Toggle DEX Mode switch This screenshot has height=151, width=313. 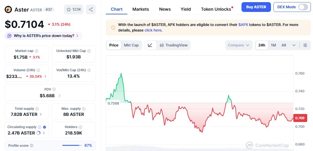click(303, 7)
